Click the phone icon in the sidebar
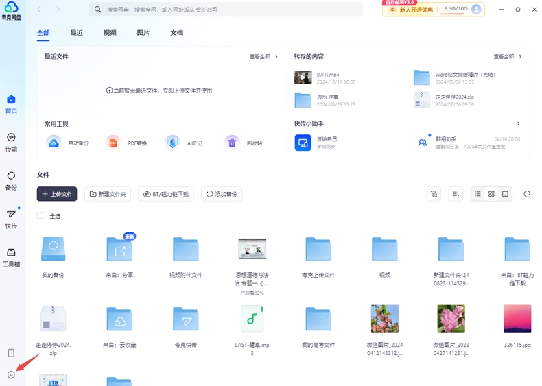The image size is (542, 386). point(11,353)
